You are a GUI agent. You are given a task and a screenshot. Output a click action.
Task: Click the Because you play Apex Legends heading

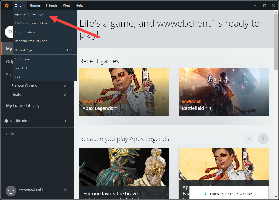click(124, 139)
